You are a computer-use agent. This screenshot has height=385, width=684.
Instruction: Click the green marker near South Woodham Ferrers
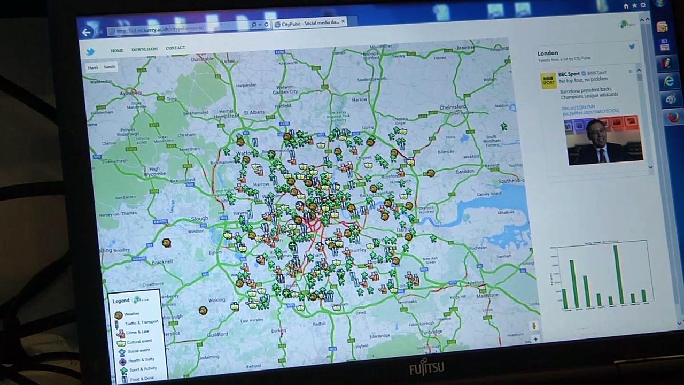coord(503,127)
